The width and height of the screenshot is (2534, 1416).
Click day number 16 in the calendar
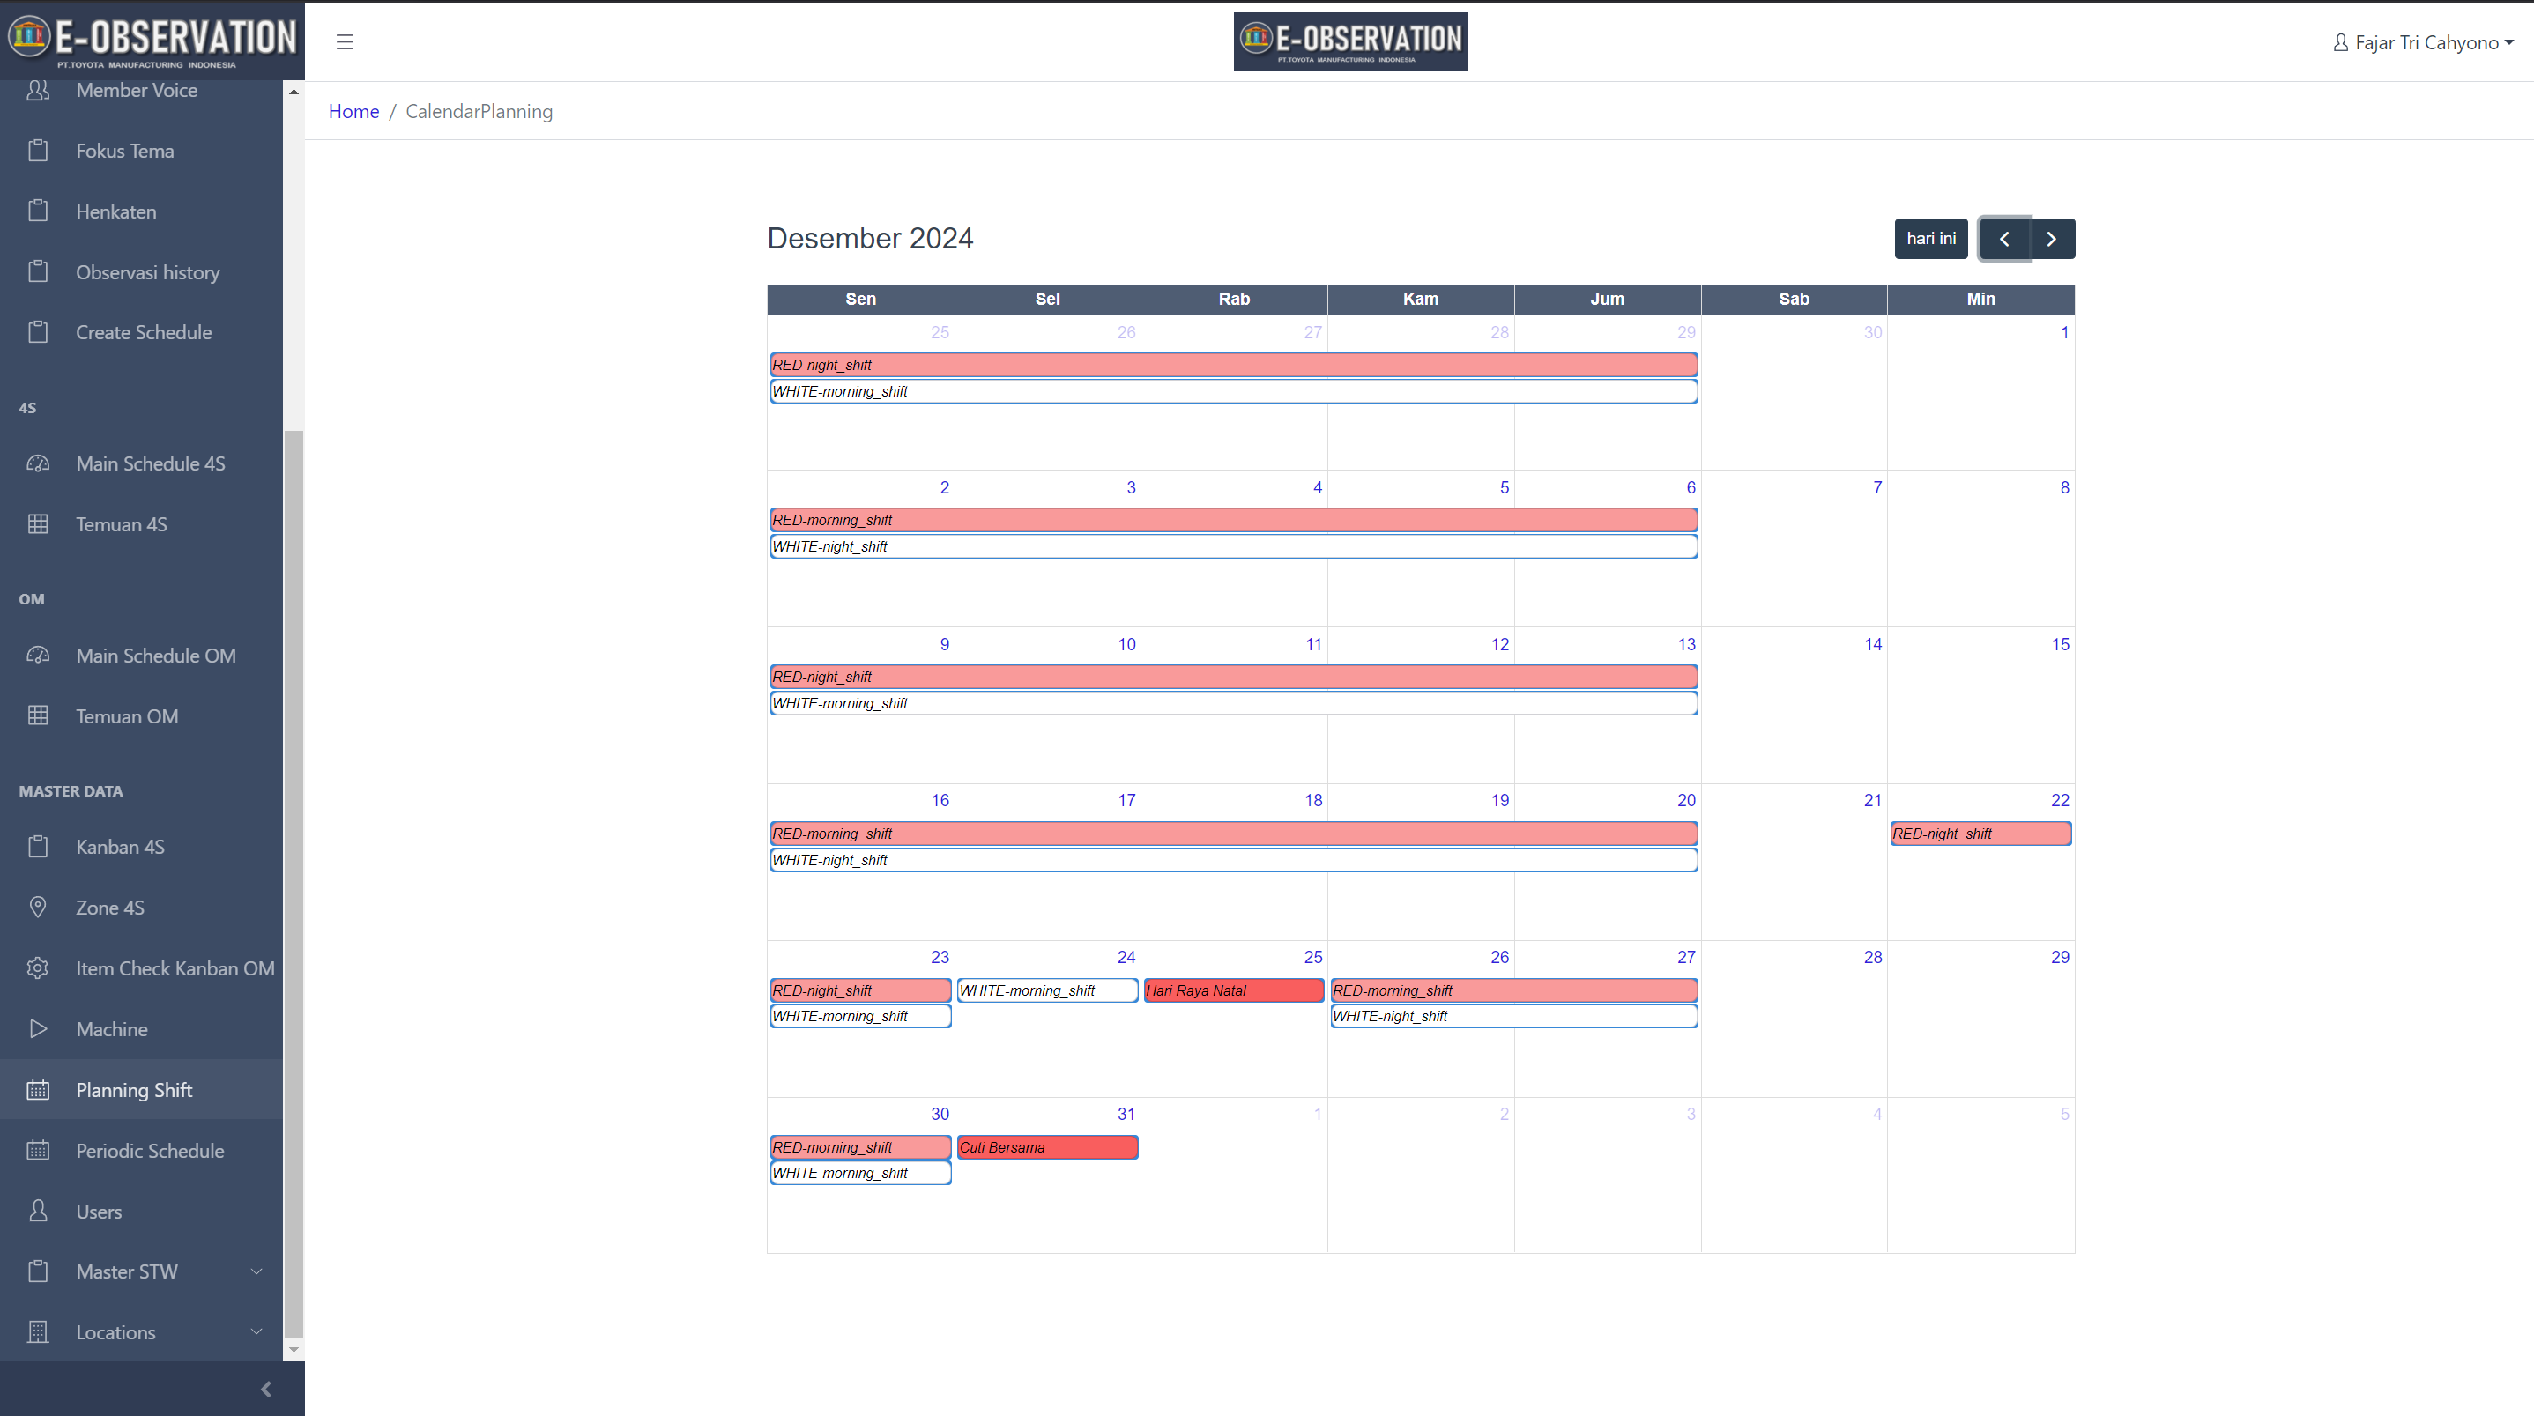[940, 800]
